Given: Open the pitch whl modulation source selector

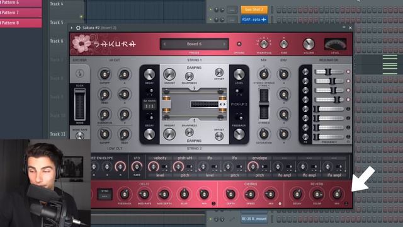Looking at the screenshot, I should pos(184,158).
